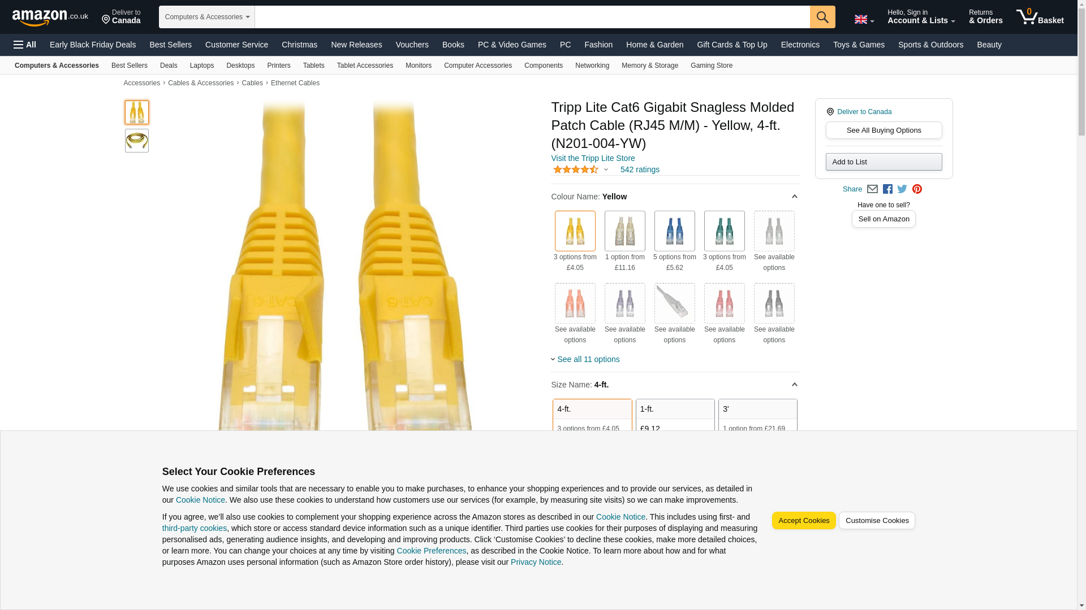Select the blue cable colour swatch
This screenshot has width=1086, height=610.
click(674, 231)
